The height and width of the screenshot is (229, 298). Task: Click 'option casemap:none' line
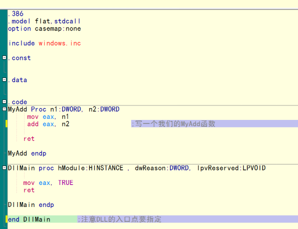[x=44, y=28]
